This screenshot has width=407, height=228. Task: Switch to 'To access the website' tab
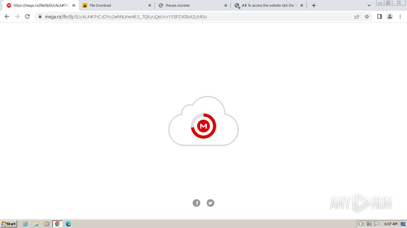pyautogui.click(x=269, y=5)
